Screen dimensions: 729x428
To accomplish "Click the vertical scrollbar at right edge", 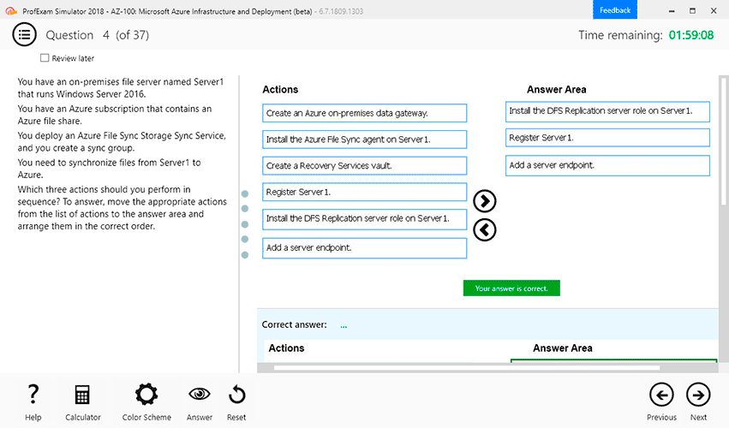I will coord(723,141).
